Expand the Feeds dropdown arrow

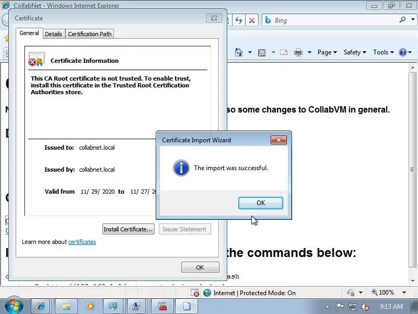pos(273,52)
